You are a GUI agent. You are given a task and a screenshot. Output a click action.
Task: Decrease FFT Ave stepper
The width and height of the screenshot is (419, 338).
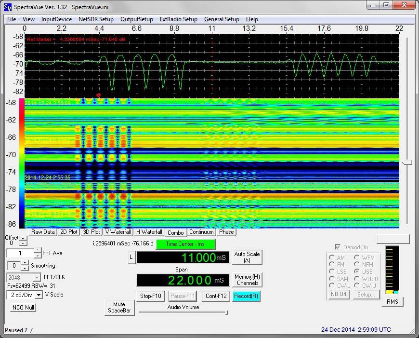[38, 256]
